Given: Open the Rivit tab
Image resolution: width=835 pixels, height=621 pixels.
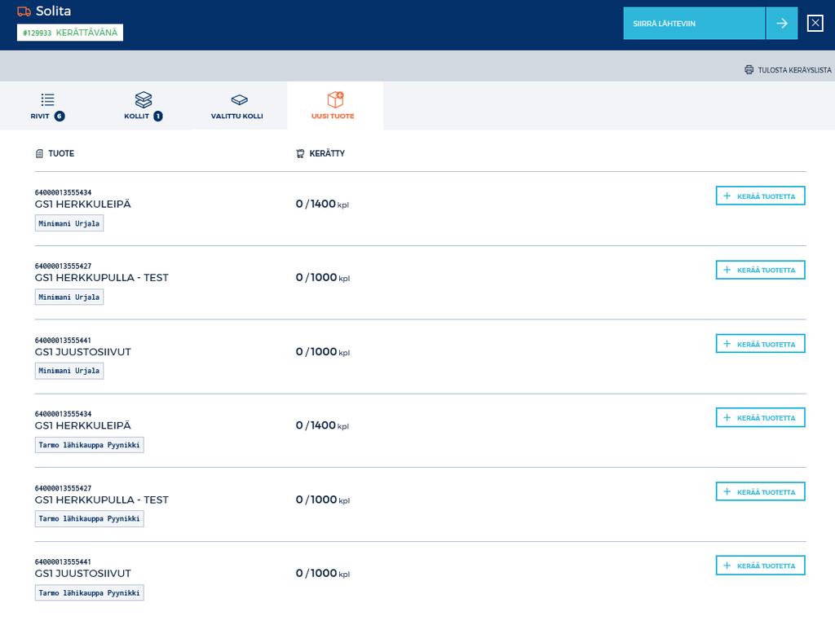Looking at the screenshot, I should pos(47,106).
